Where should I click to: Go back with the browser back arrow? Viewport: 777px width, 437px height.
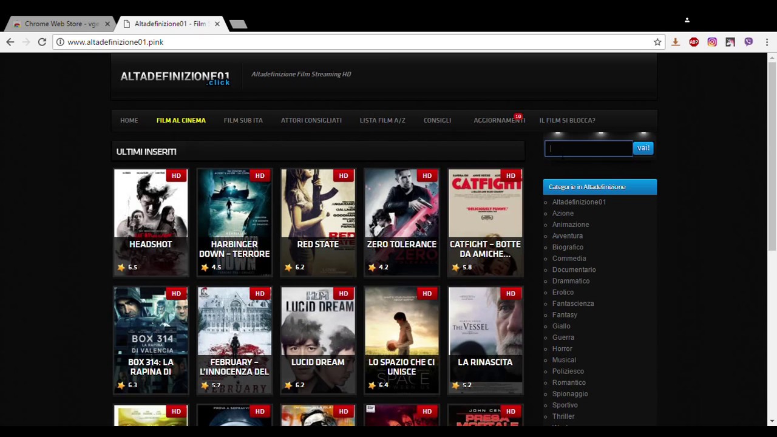[10, 42]
